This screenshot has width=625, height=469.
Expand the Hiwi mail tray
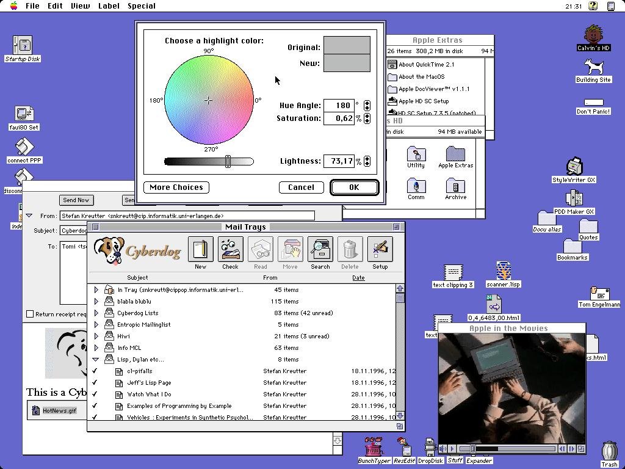point(96,336)
